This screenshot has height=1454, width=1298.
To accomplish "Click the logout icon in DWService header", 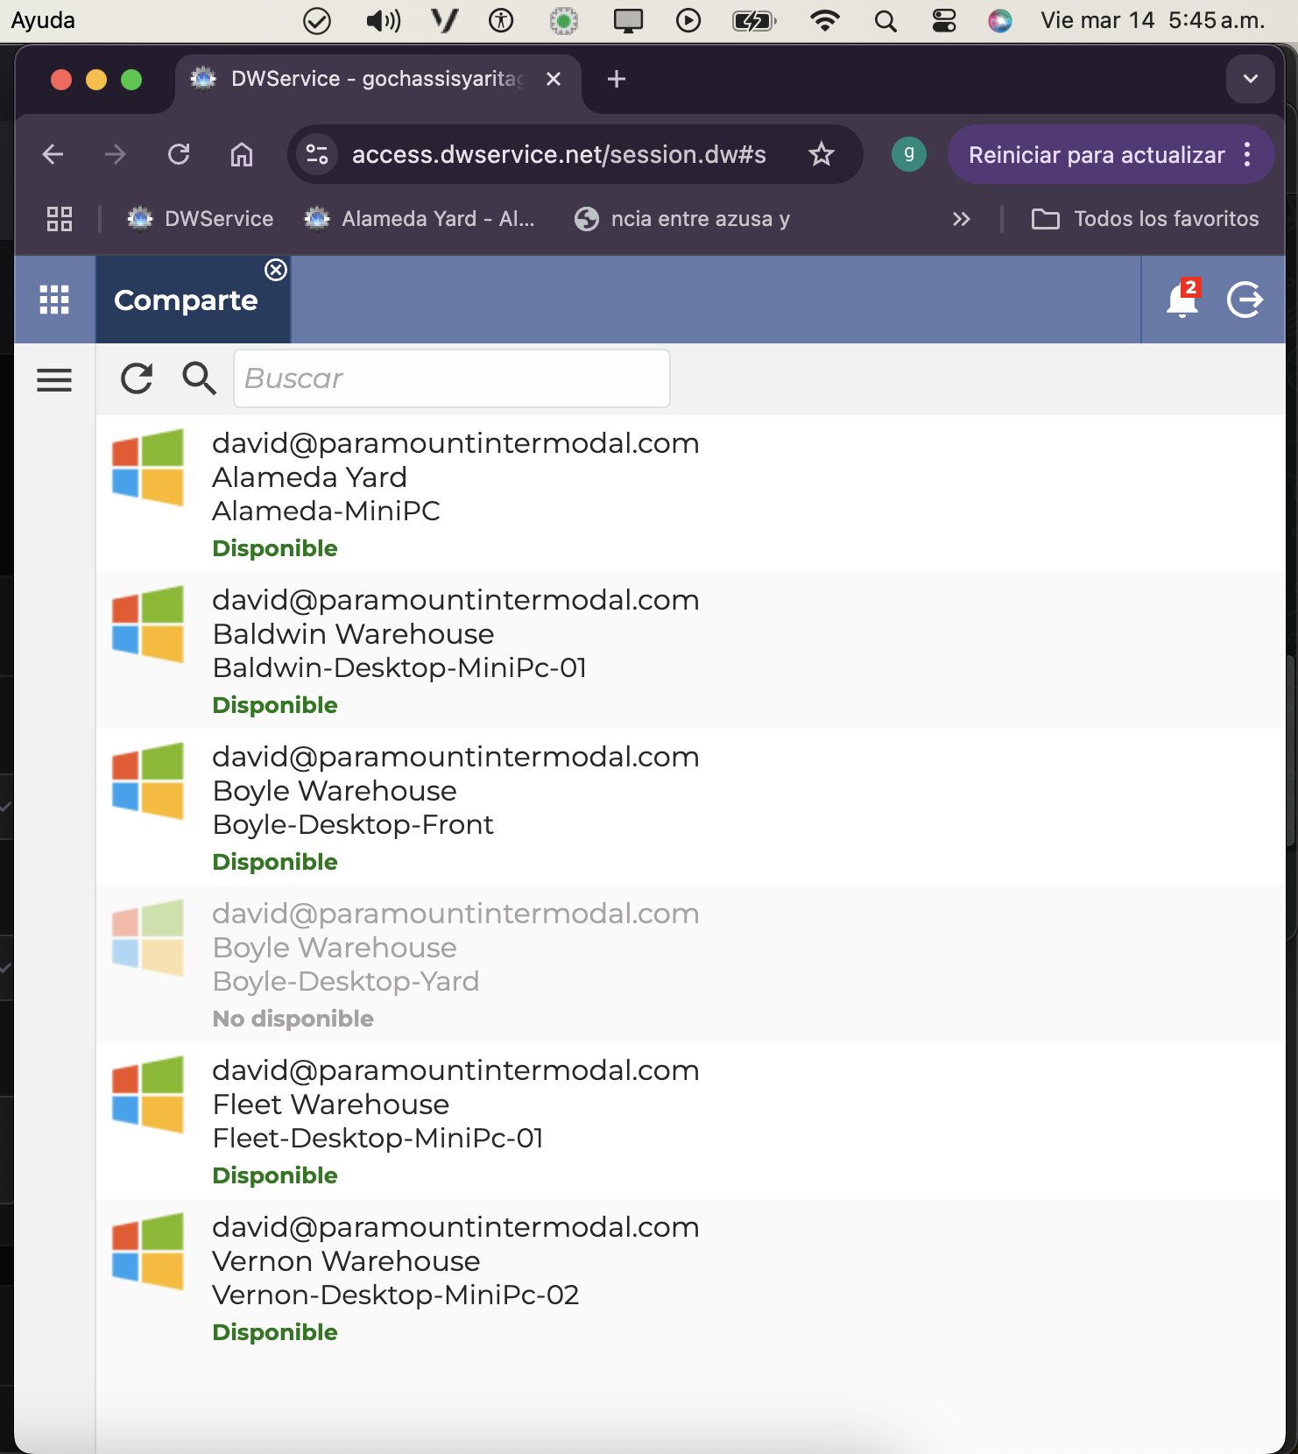I will point(1245,300).
